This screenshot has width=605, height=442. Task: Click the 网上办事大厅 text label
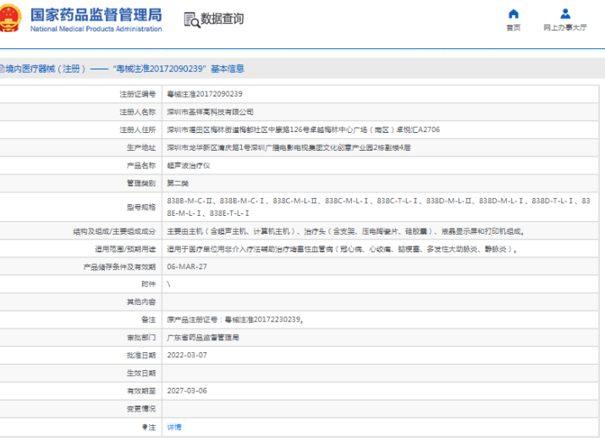(565, 27)
